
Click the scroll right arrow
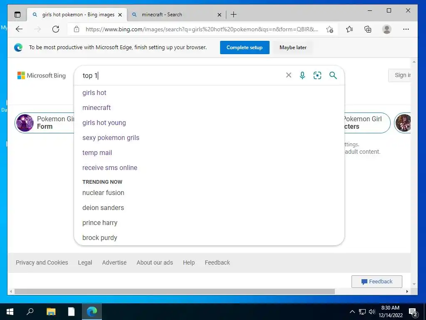pos(407,291)
